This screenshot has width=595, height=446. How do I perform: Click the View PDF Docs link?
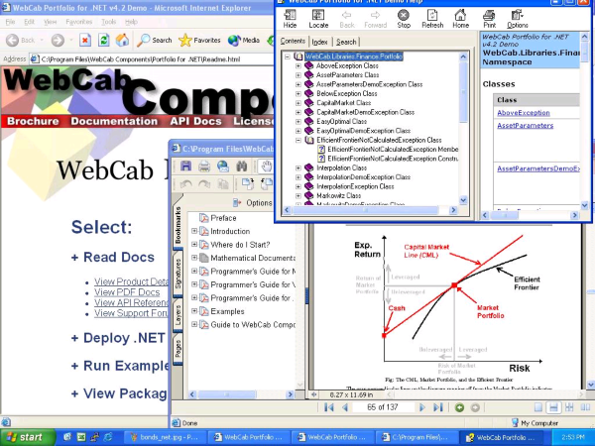tap(126, 292)
